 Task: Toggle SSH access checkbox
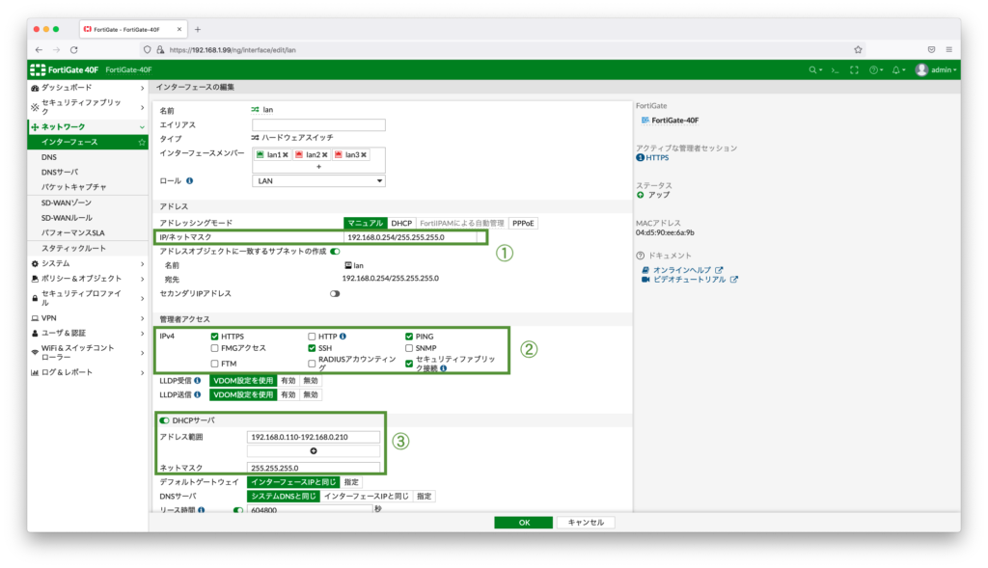[x=312, y=348]
